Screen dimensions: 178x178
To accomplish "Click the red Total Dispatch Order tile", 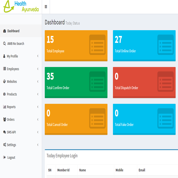I will pyautogui.click(x=144, y=82).
